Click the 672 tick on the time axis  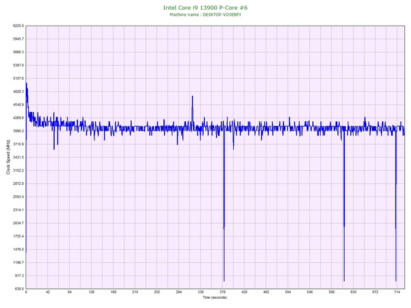pos(375,292)
